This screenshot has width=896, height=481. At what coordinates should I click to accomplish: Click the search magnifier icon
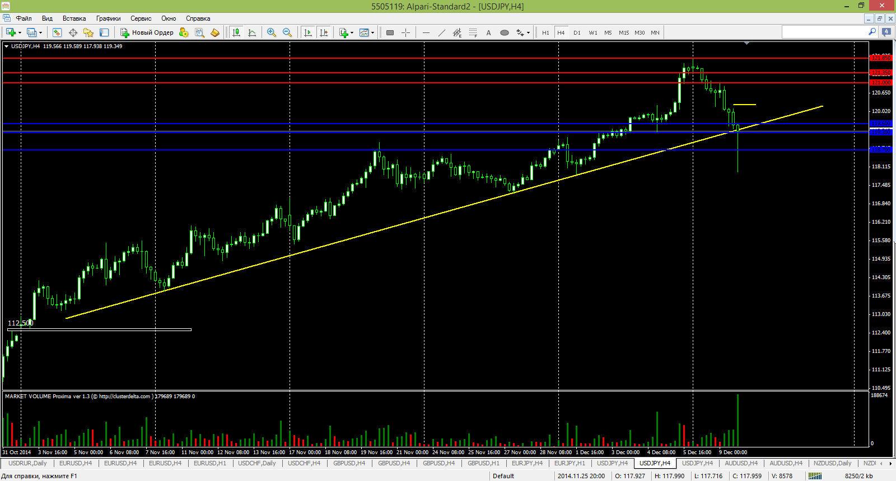pyautogui.click(x=872, y=32)
